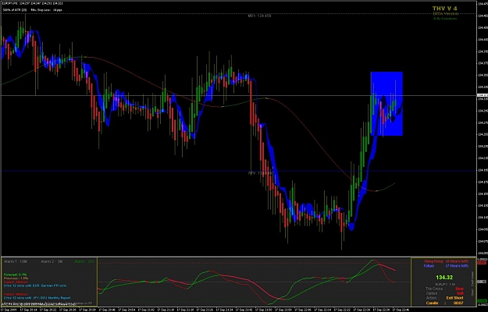Click the "Alarm 1 : 10M" label

click(x=16, y=261)
